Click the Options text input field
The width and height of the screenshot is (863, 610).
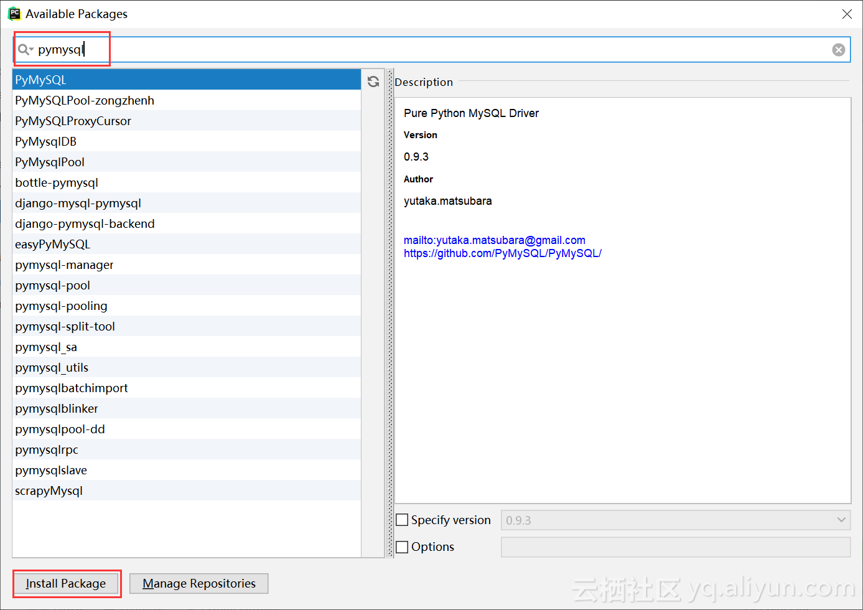click(676, 547)
